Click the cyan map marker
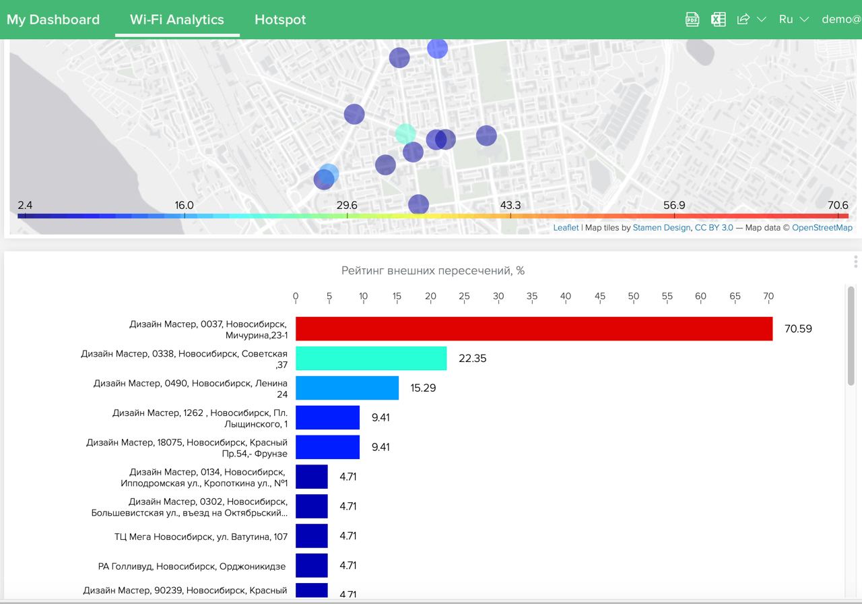Viewport: 862px width, 604px height. click(x=405, y=133)
